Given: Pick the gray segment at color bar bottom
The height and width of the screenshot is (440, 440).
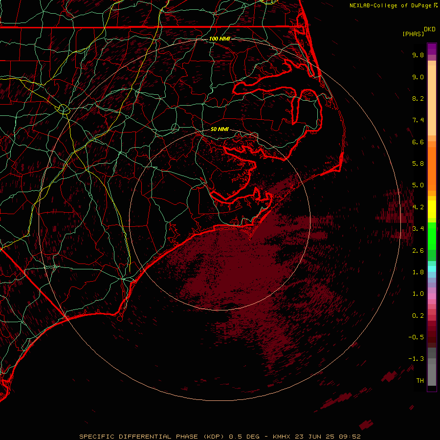Looking at the screenshot, I should click(x=432, y=374).
